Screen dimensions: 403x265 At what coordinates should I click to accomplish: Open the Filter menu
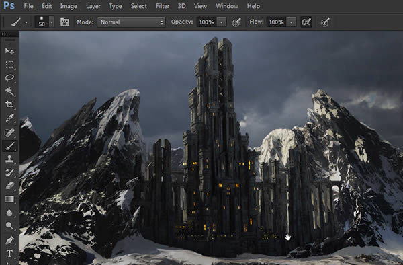point(163,6)
